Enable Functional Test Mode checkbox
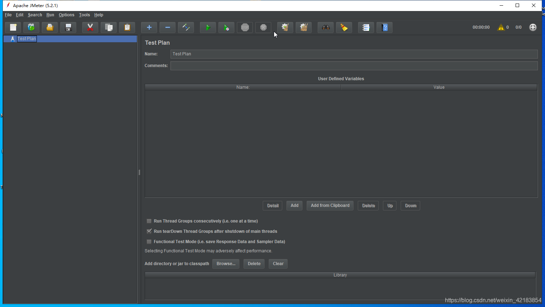Screen dimensions: 545x307 click(x=149, y=242)
